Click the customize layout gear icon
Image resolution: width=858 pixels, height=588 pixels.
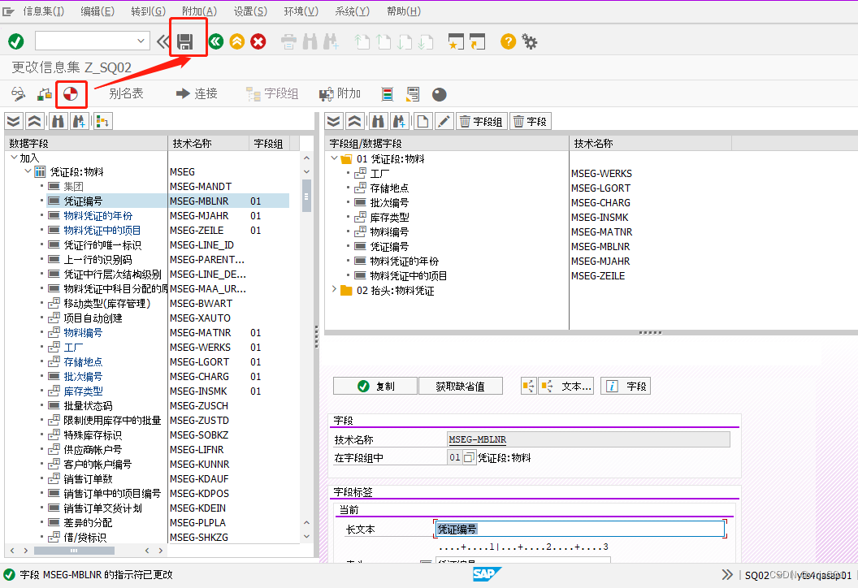pos(529,41)
